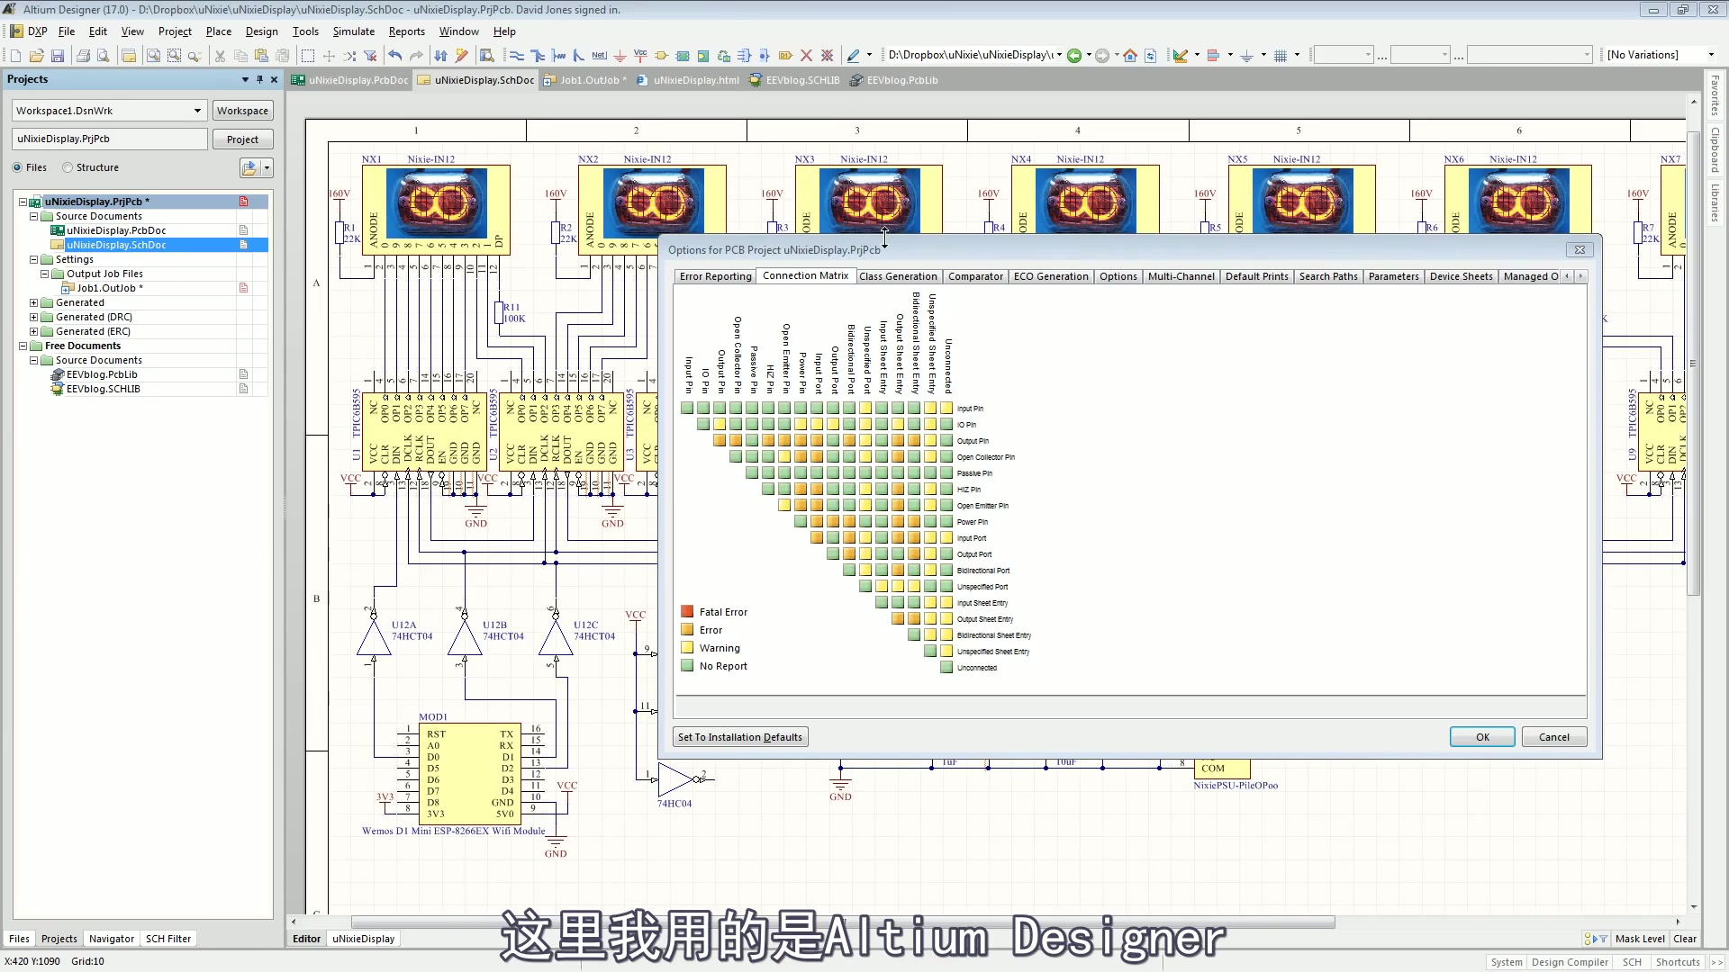
Task: Click the Move Selection cross-arrows icon
Action: click(x=329, y=56)
